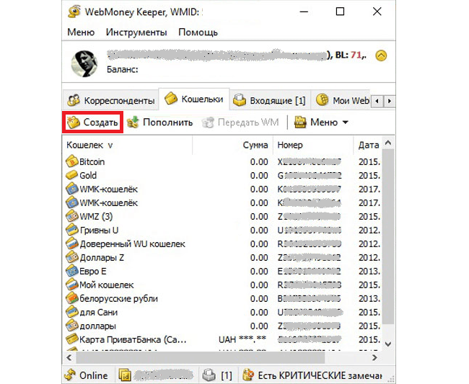Click the Создать button icon
The height and width of the screenshot is (384, 469).
tap(74, 122)
